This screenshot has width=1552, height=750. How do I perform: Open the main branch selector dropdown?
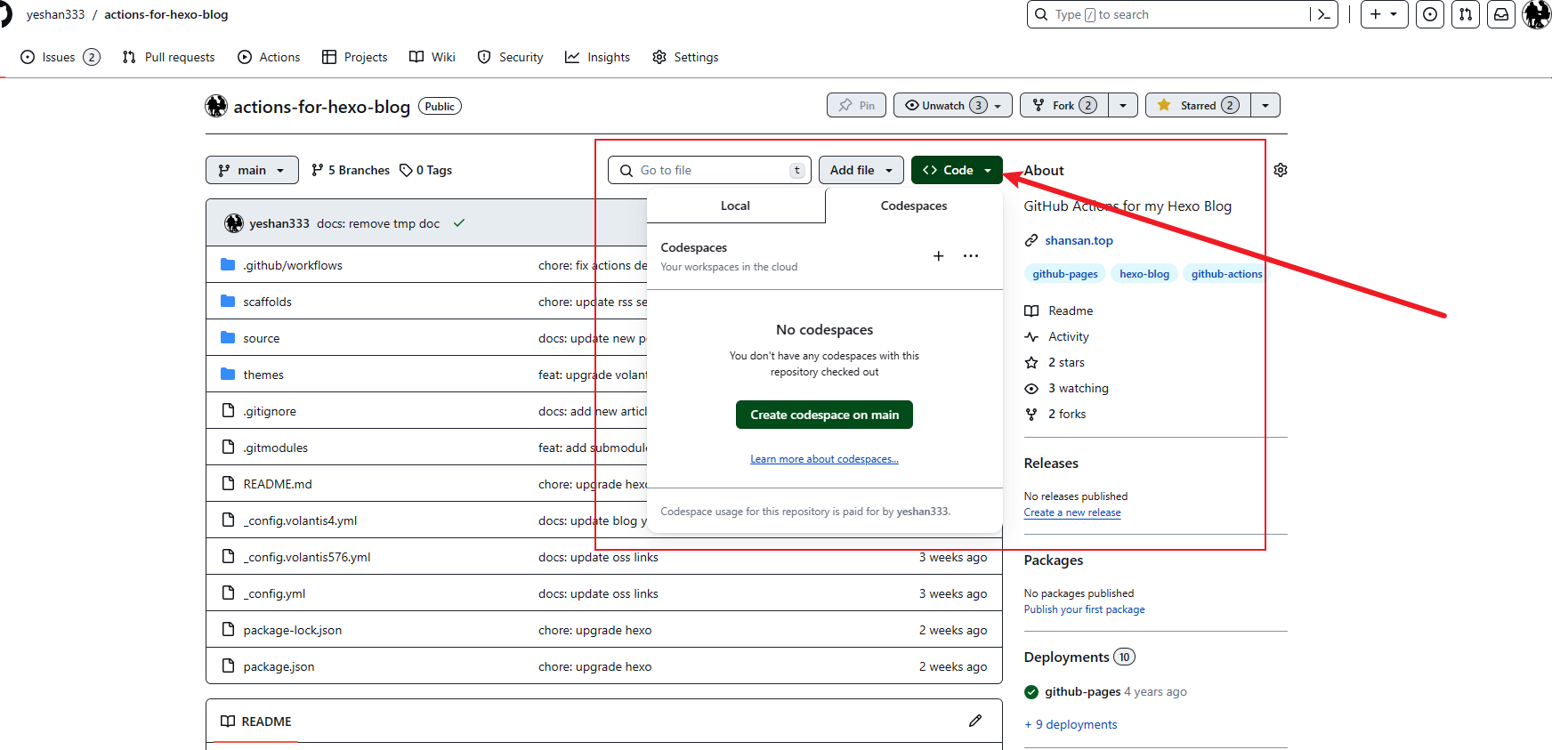[x=252, y=170]
